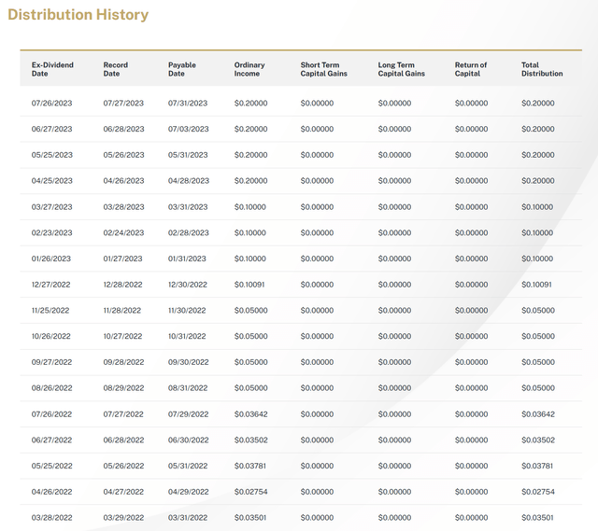Click the 06/28/2023 record date cell

tap(123, 129)
